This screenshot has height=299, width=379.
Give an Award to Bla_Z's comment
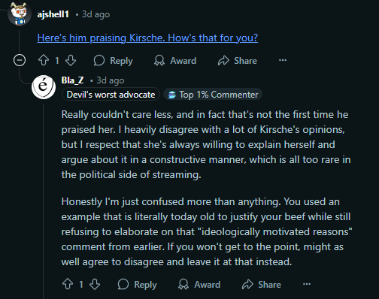tap(199, 285)
